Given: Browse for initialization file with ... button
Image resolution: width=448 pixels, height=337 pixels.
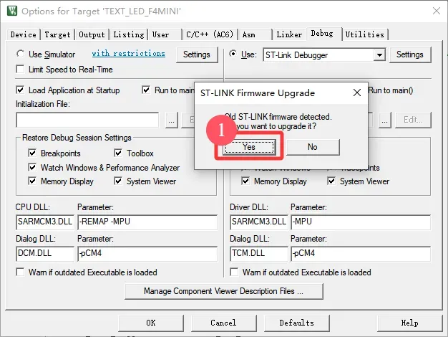Looking at the screenshot, I should pyautogui.click(x=171, y=120).
